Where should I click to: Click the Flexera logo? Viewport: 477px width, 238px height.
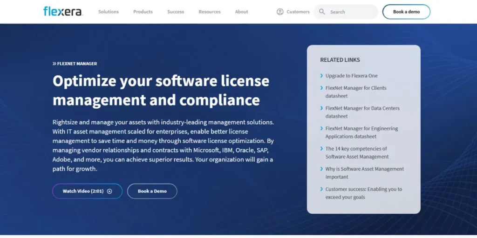pyautogui.click(x=63, y=12)
